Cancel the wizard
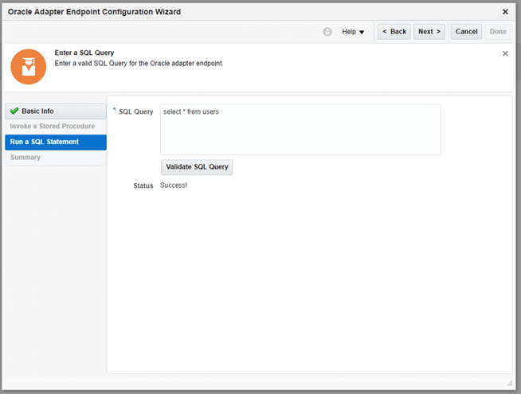521x394 pixels. tap(466, 32)
